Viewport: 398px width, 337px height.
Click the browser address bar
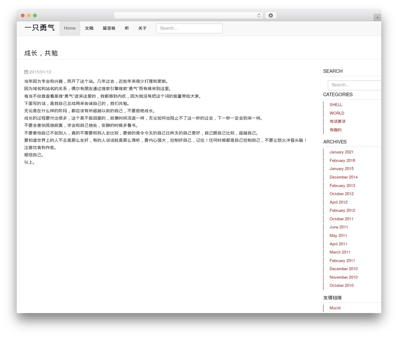pos(188,16)
